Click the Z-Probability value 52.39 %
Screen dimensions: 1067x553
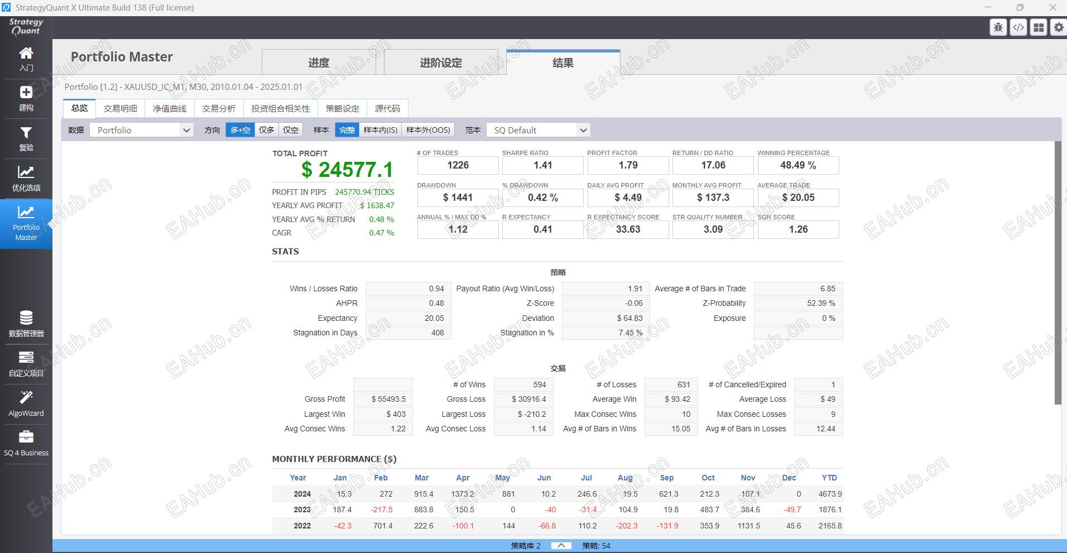[x=798, y=303]
